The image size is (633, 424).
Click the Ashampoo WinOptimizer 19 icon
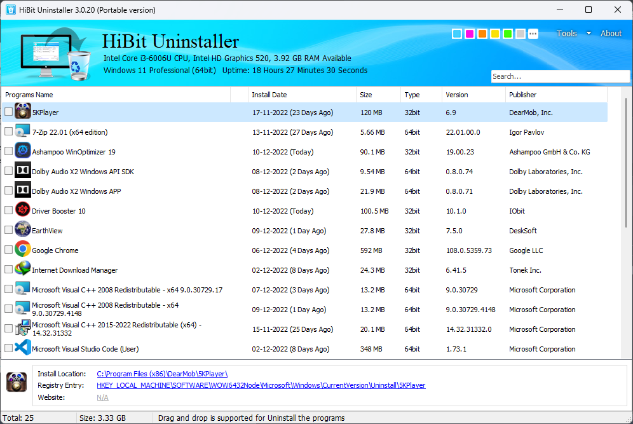coord(23,150)
